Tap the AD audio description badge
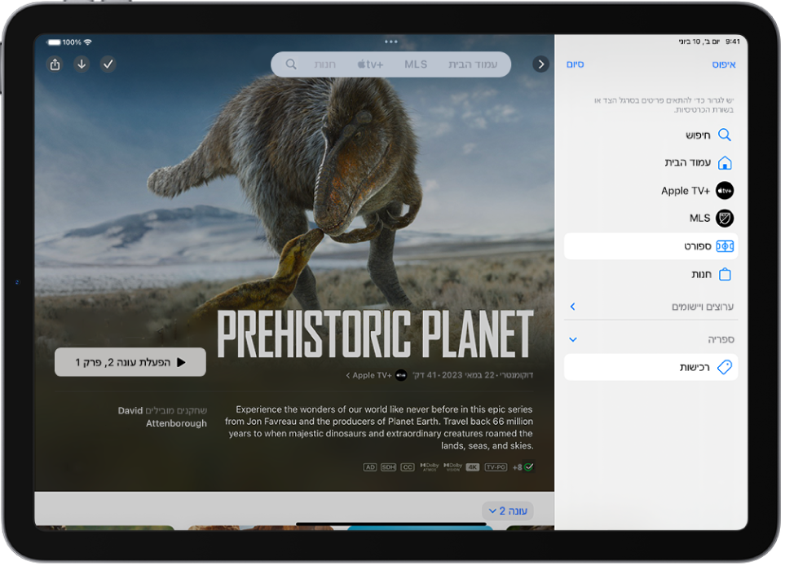 (369, 467)
